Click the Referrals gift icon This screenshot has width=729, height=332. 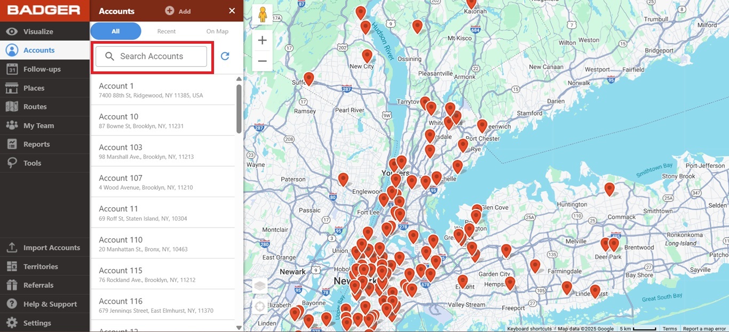pos(12,285)
